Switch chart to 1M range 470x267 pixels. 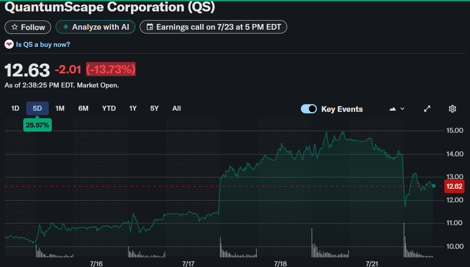(x=60, y=108)
